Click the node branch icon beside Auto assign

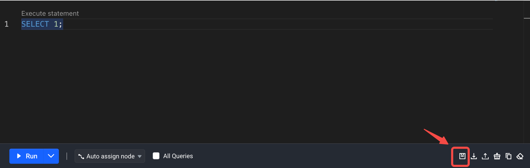pos(81,156)
